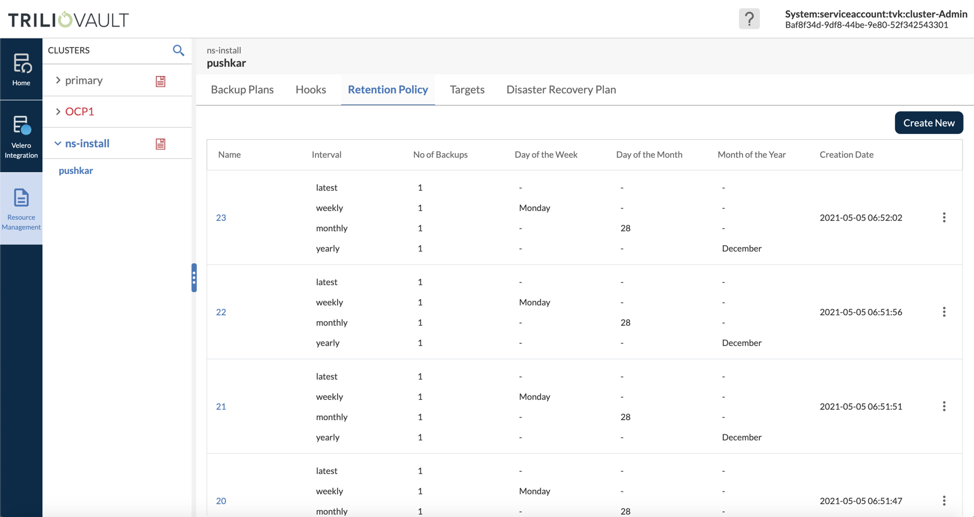The height and width of the screenshot is (517, 974).
Task: Open the Home sidebar icon
Action: click(21, 69)
